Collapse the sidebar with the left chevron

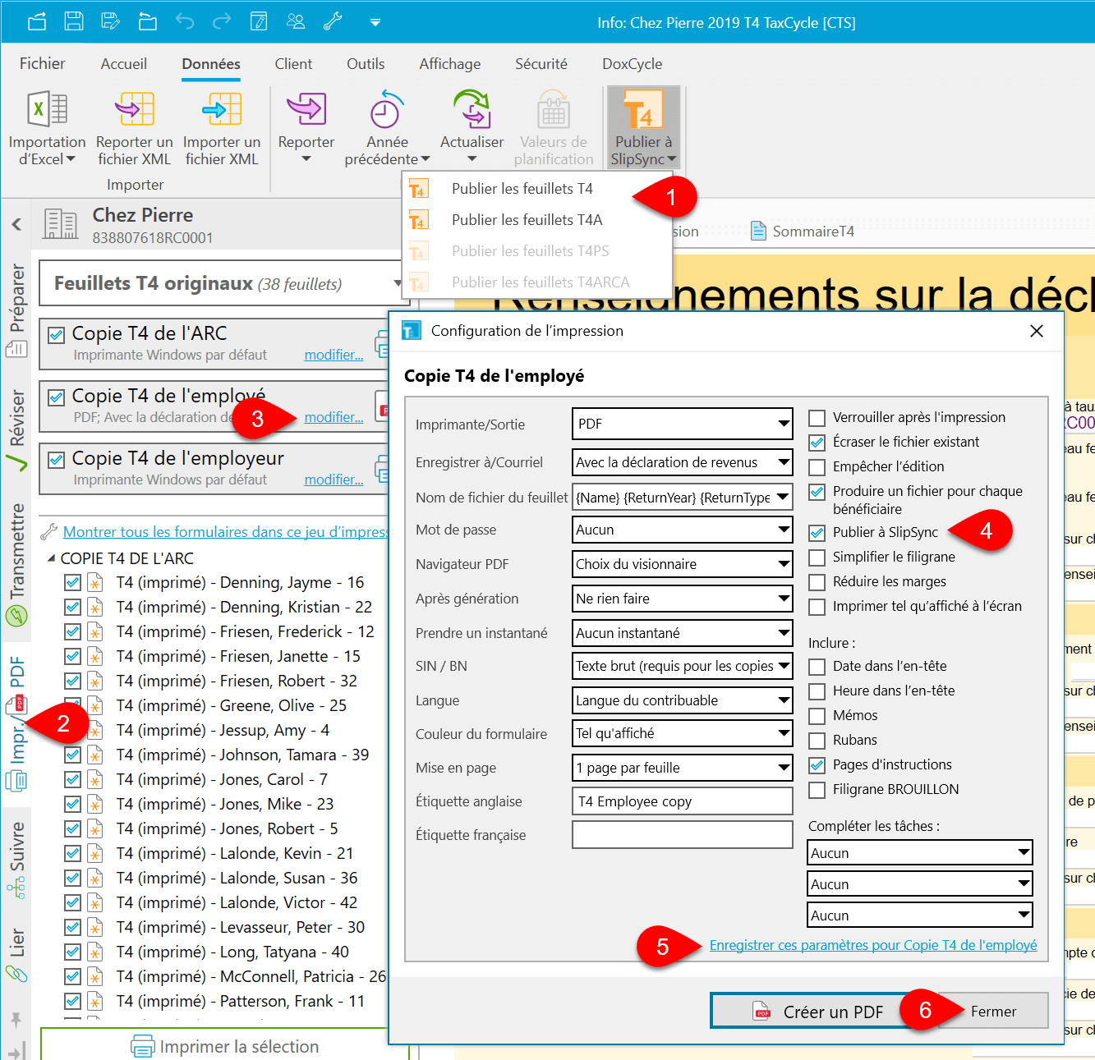point(16,224)
